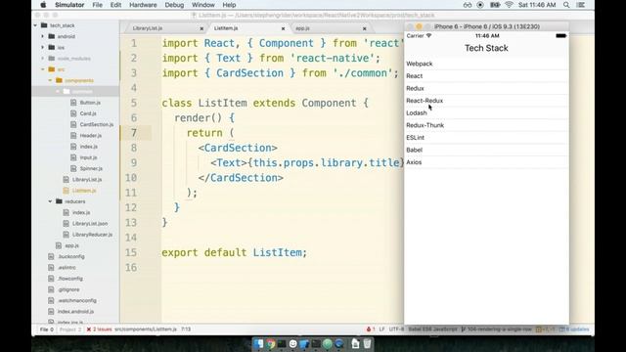Close the ListItem.js tab
Image resolution: width=626 pixels, height=352 pixels.
click(283, 28)
